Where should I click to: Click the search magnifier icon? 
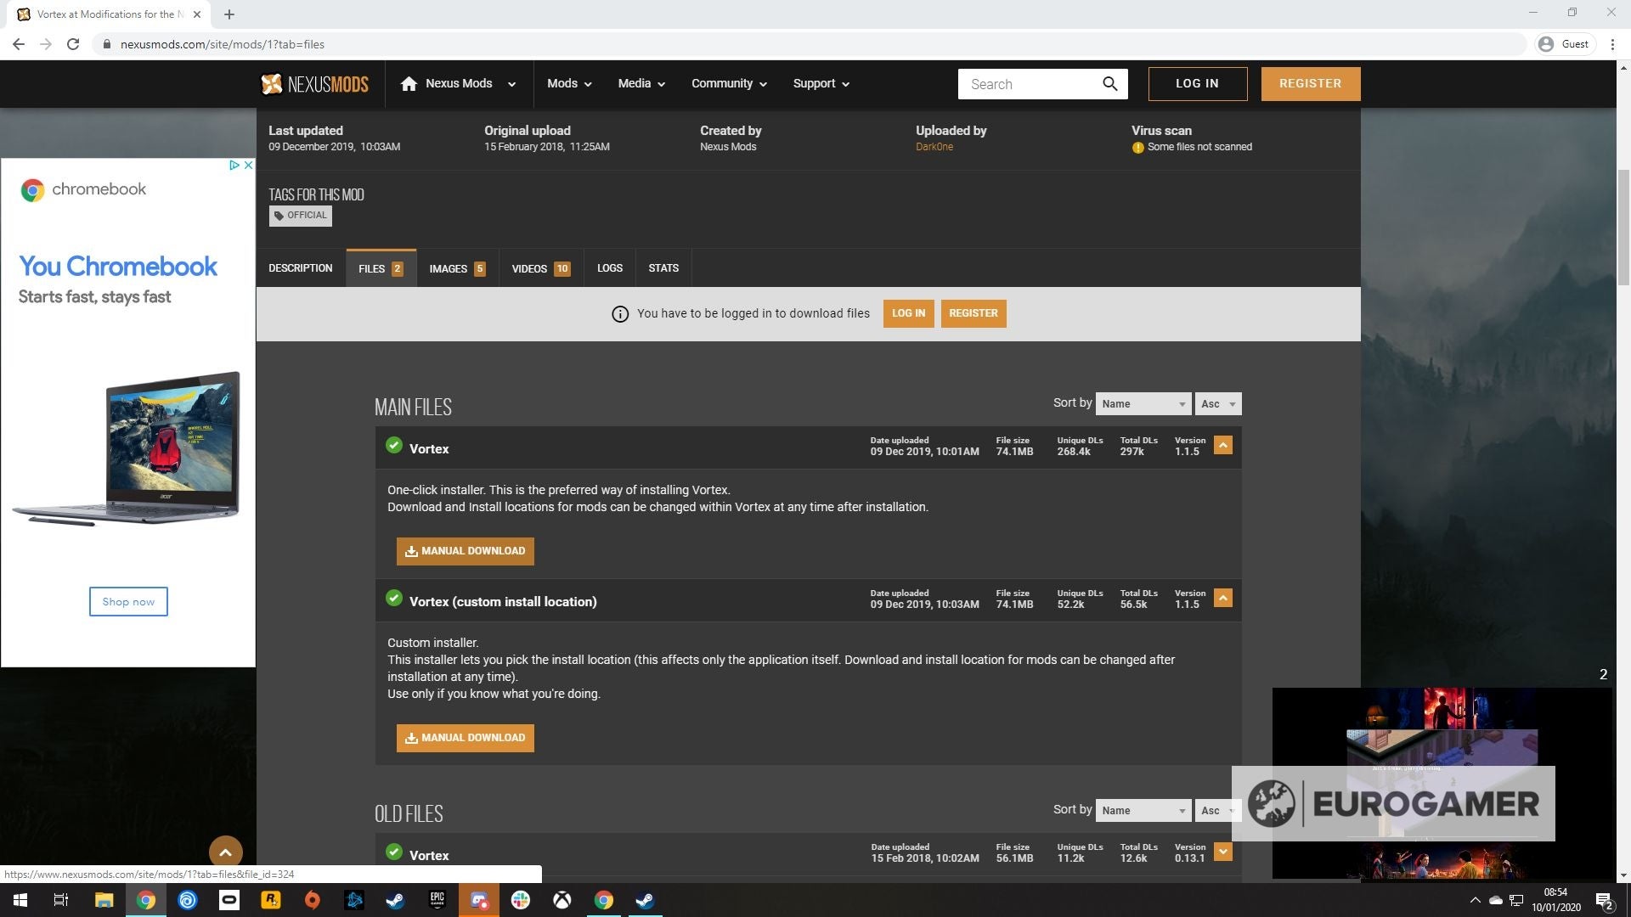coord(1109,84)
